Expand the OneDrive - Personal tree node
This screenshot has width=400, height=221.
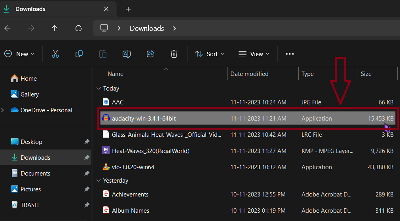(x=3, y=110)
